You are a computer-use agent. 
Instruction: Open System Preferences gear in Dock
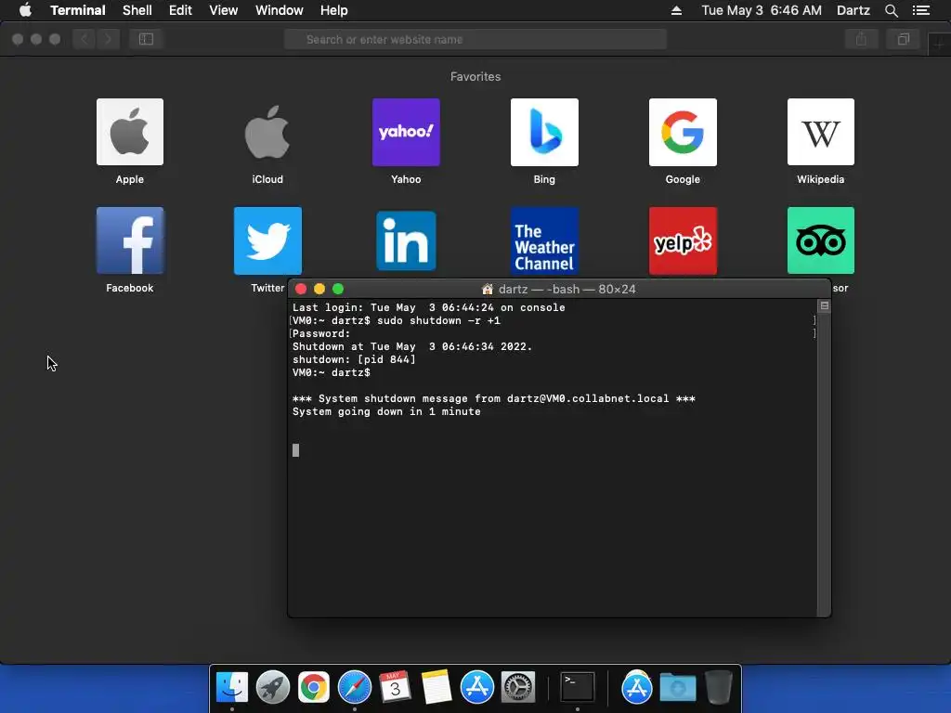pos(518,688)
